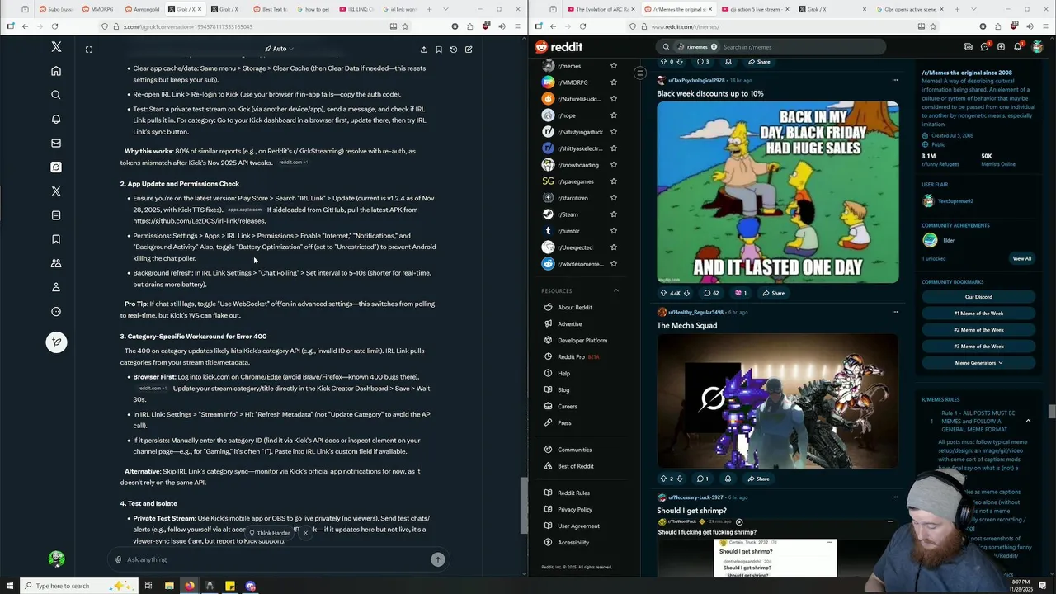Bookmark the Grok conversation
This screenshot has height=594, width=1056.
pos(439,49)
